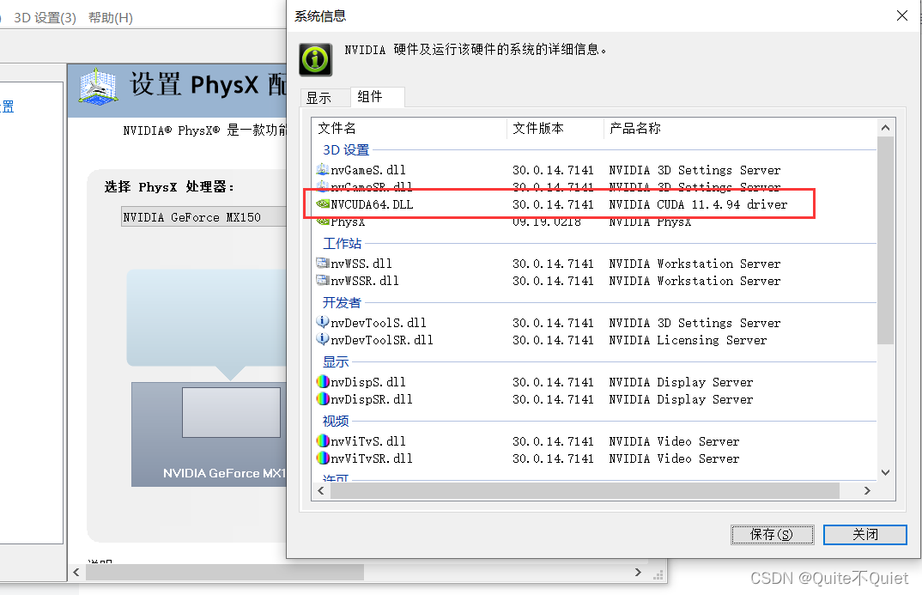Viewport: 922px width, 595px height.
Task: Sort by 文件版本 column header
Action: [555, 128]
